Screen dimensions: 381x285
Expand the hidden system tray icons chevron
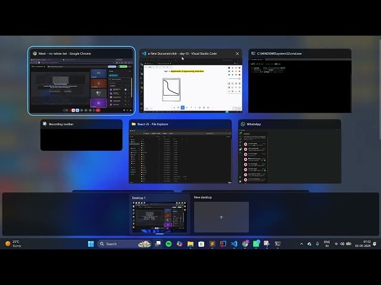pyautogui.click(x=301, y=244)
